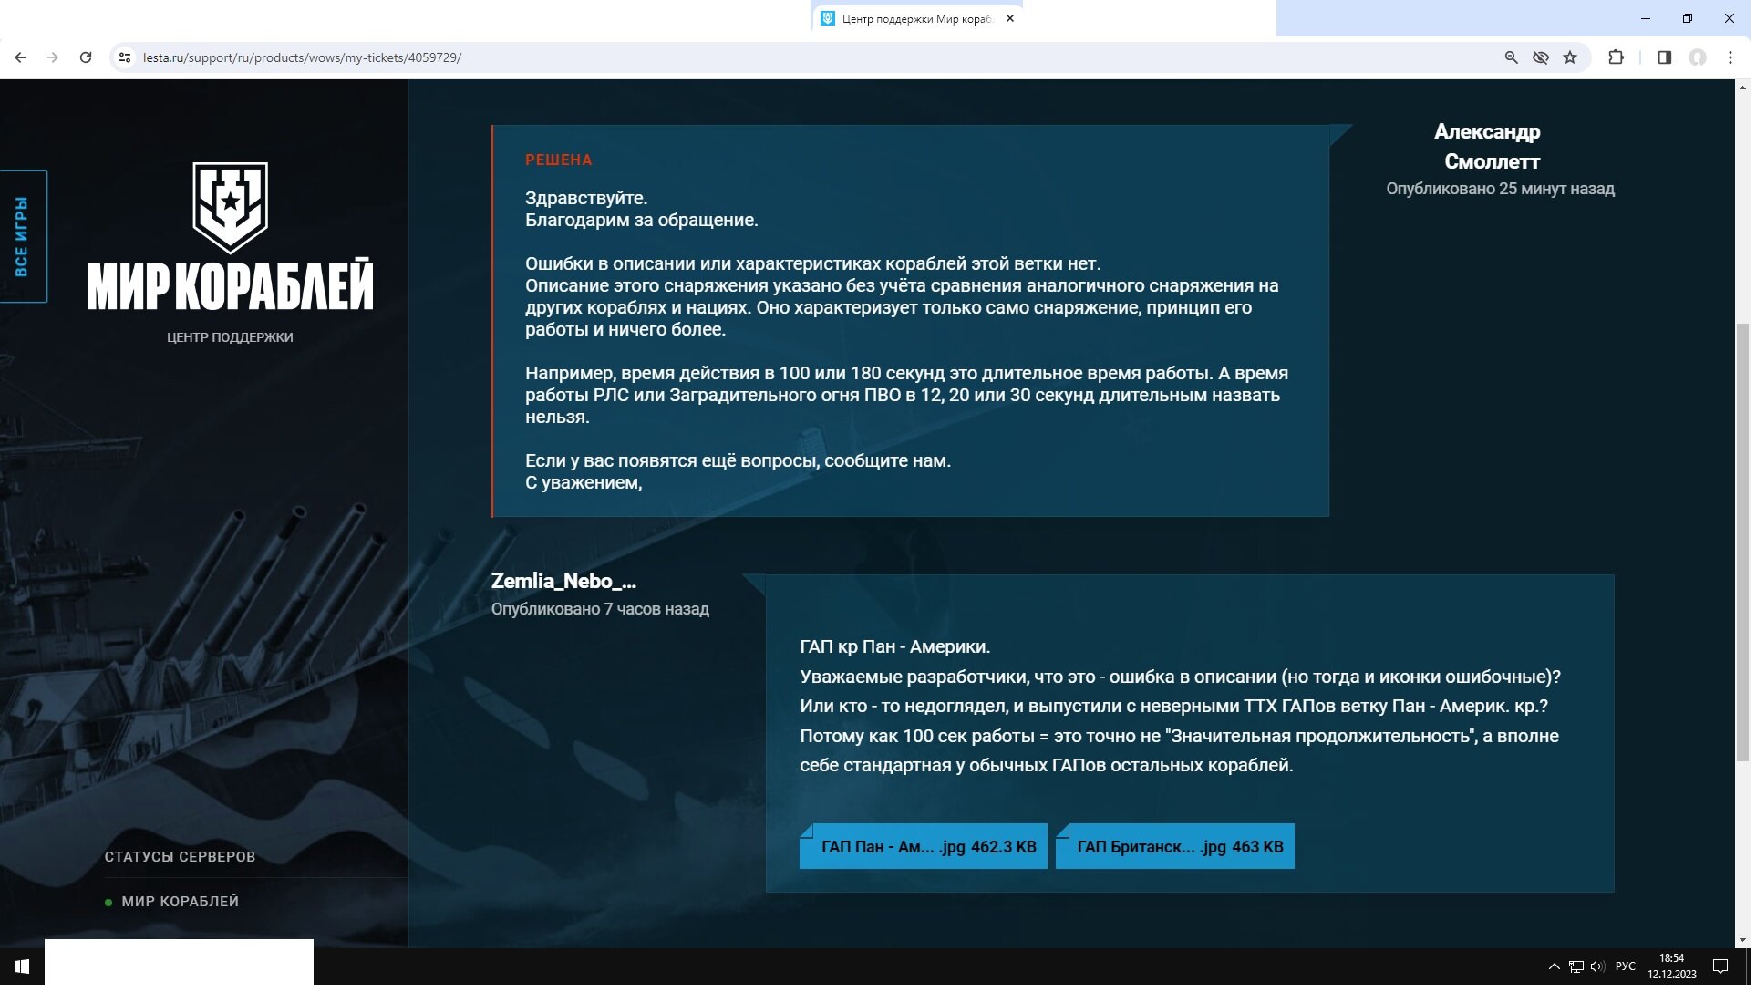Switch the РУС input language indicator
Image resolution: width=1756 pixels, height=992 pixels.
coord(1626,966)
